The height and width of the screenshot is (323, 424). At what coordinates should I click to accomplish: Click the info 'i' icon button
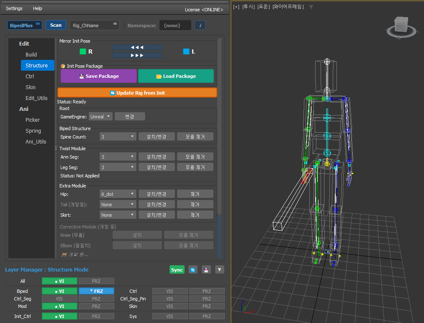pos(200,26)
